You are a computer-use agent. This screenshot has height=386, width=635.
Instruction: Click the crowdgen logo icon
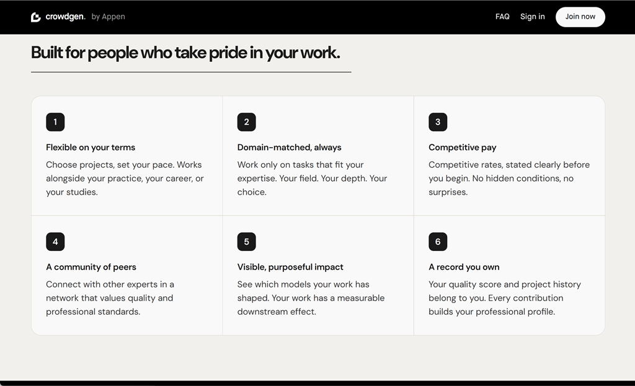click(x=35, y=17)
